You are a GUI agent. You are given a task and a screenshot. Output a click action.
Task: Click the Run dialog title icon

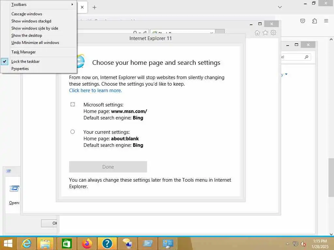point(9,171)
